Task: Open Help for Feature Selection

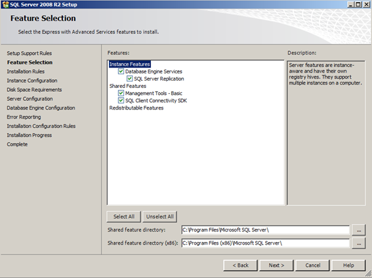Action: (x=348, y=266)
